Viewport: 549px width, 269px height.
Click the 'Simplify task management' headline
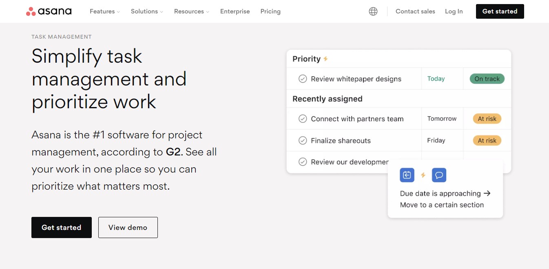(x=109, y=79)
